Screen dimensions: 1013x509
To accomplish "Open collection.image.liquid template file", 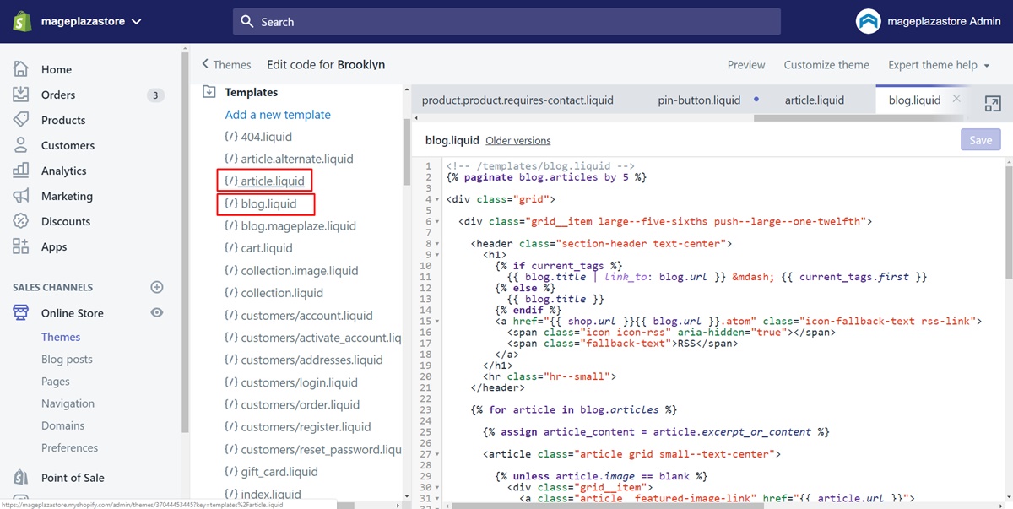I will coord(291,270).
